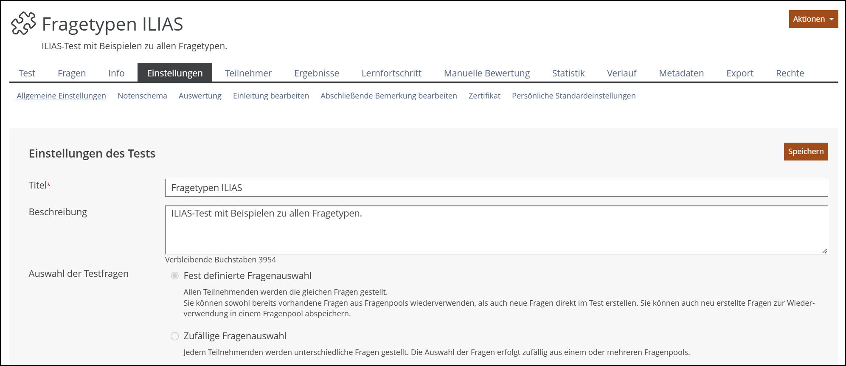846x366 pixels.
Task: Open the Rechte tab
Action: [x=790, y=73]
